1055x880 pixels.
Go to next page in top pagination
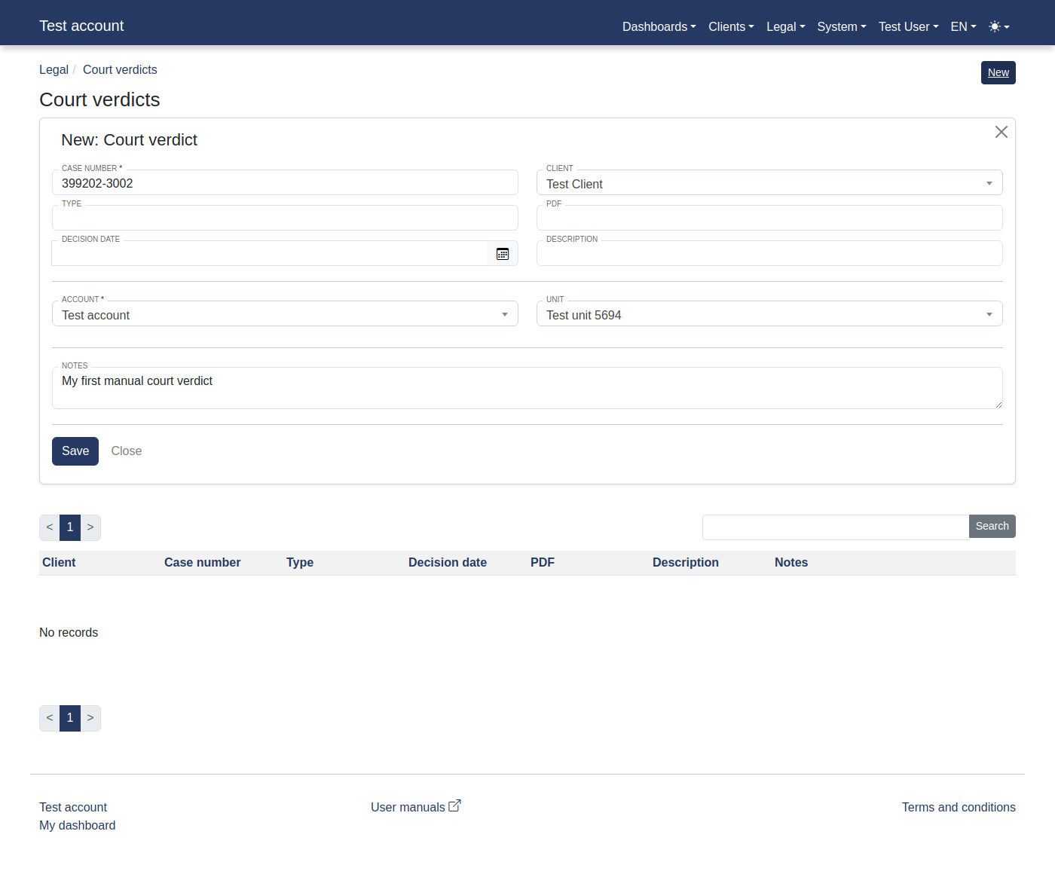(90, 527)
